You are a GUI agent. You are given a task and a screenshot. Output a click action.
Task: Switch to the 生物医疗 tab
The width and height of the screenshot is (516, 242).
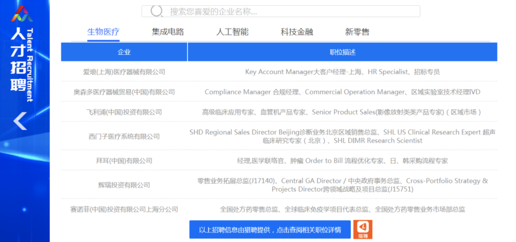tap(103, 32)
